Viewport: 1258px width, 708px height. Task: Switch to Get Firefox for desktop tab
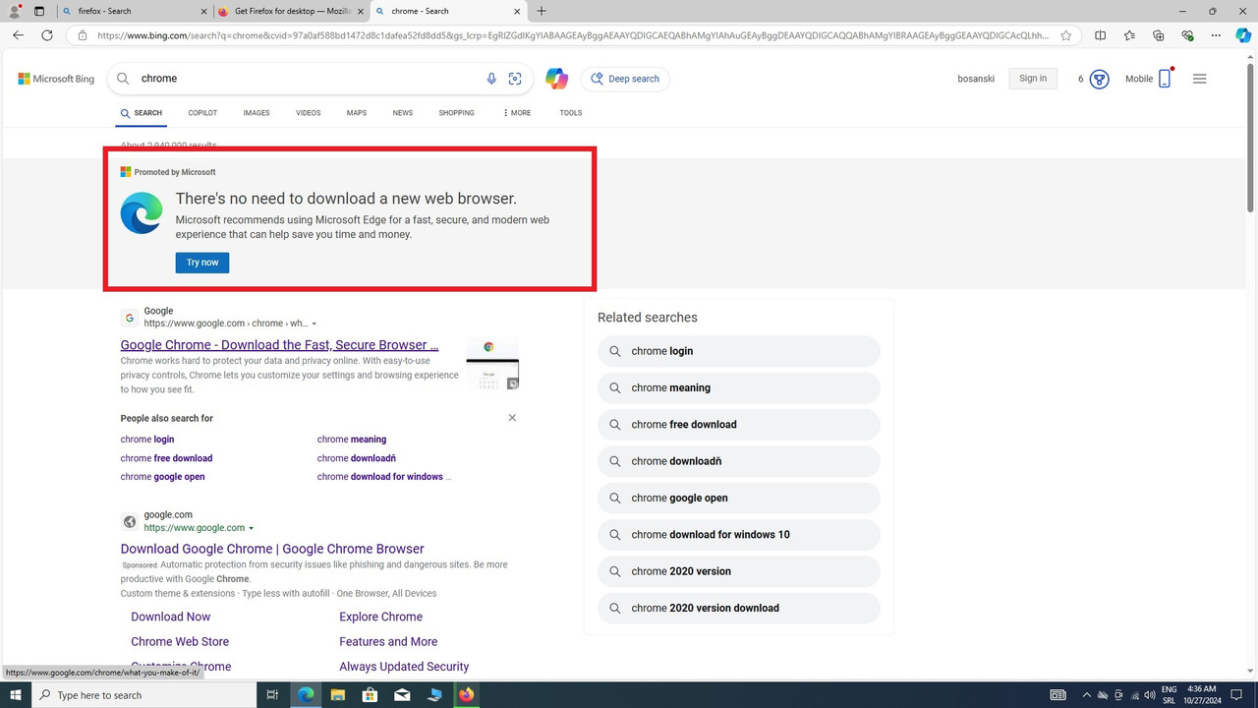pos(291,11)
